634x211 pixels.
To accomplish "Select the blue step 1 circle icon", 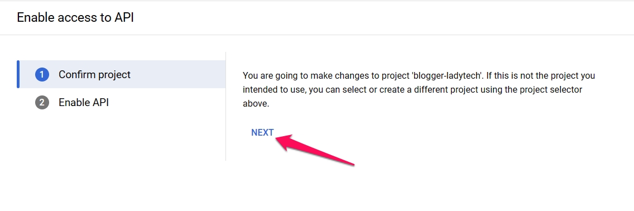I will click(x=42, y=75).
